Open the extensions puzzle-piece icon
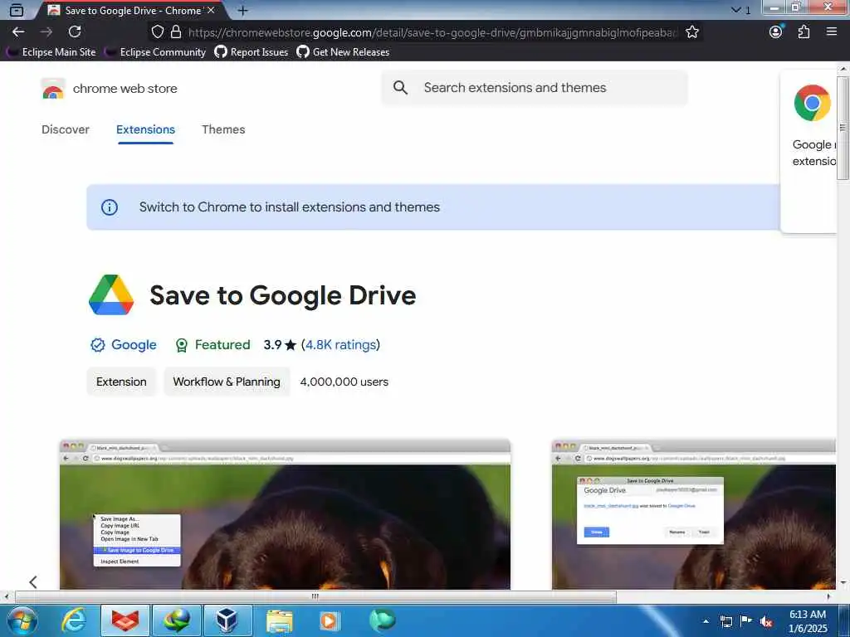850x637 pixels. click(x=804, y=32)
